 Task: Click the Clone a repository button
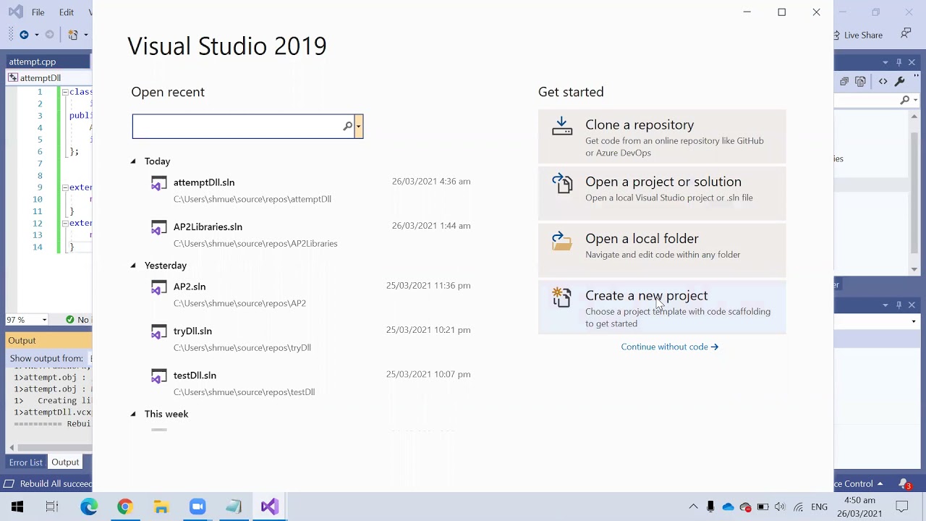point(662,136)
